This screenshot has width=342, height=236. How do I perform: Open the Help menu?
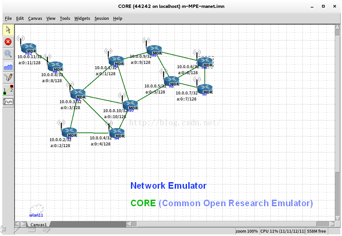click(117, 18)
